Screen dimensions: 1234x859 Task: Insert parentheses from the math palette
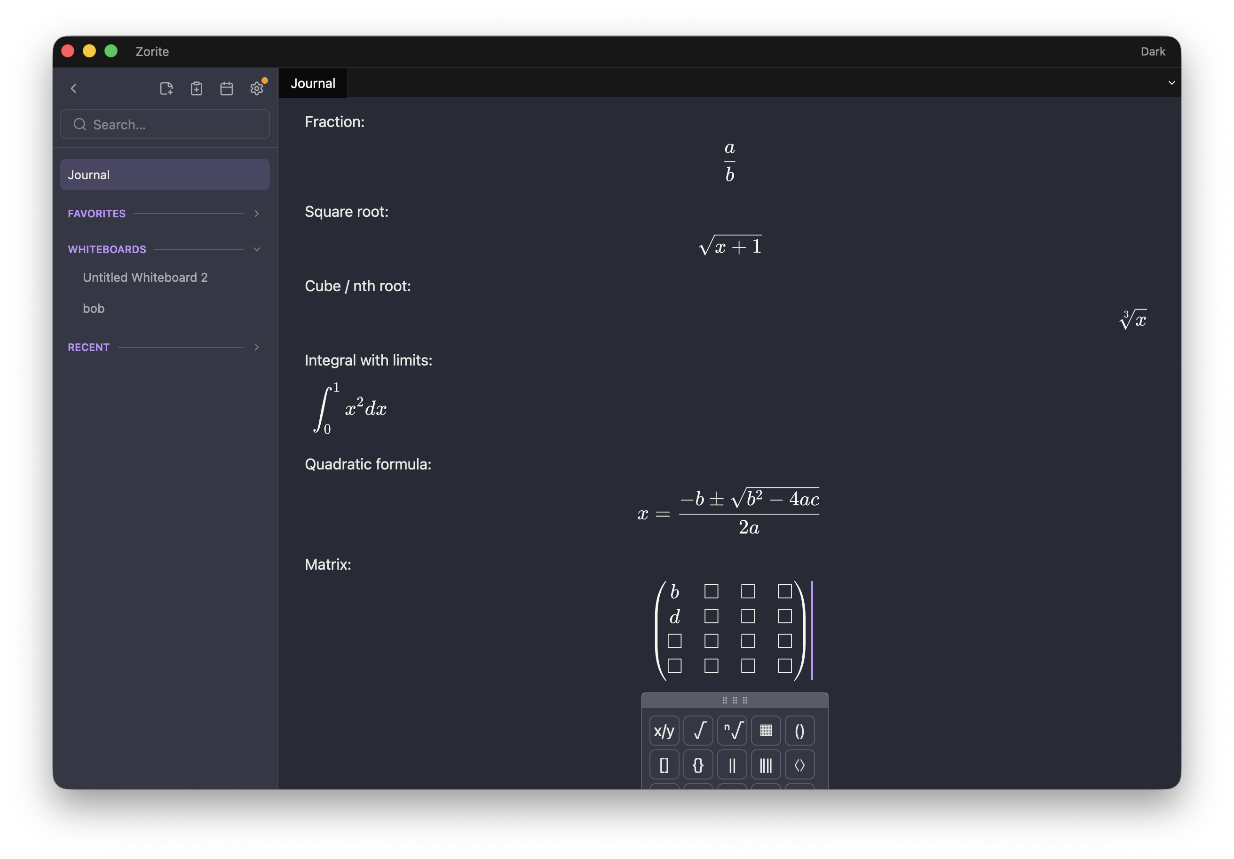pyautogui.click(x=800, y=731)
